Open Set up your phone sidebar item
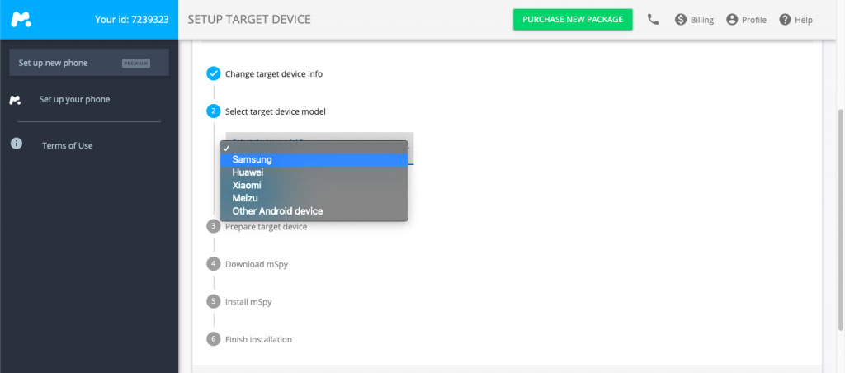The width and height of the screenshot is (845, 373). pyautogui.click(x=74, y=100)
